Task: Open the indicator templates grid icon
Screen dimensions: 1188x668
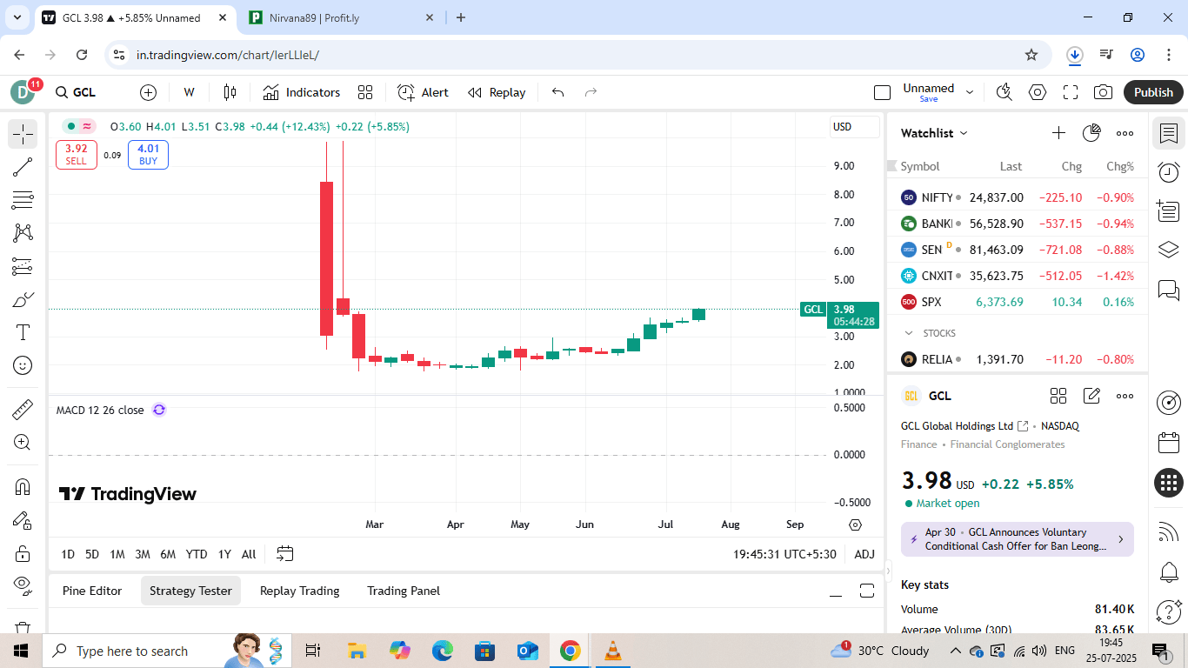Action: [x=365, y=92]
